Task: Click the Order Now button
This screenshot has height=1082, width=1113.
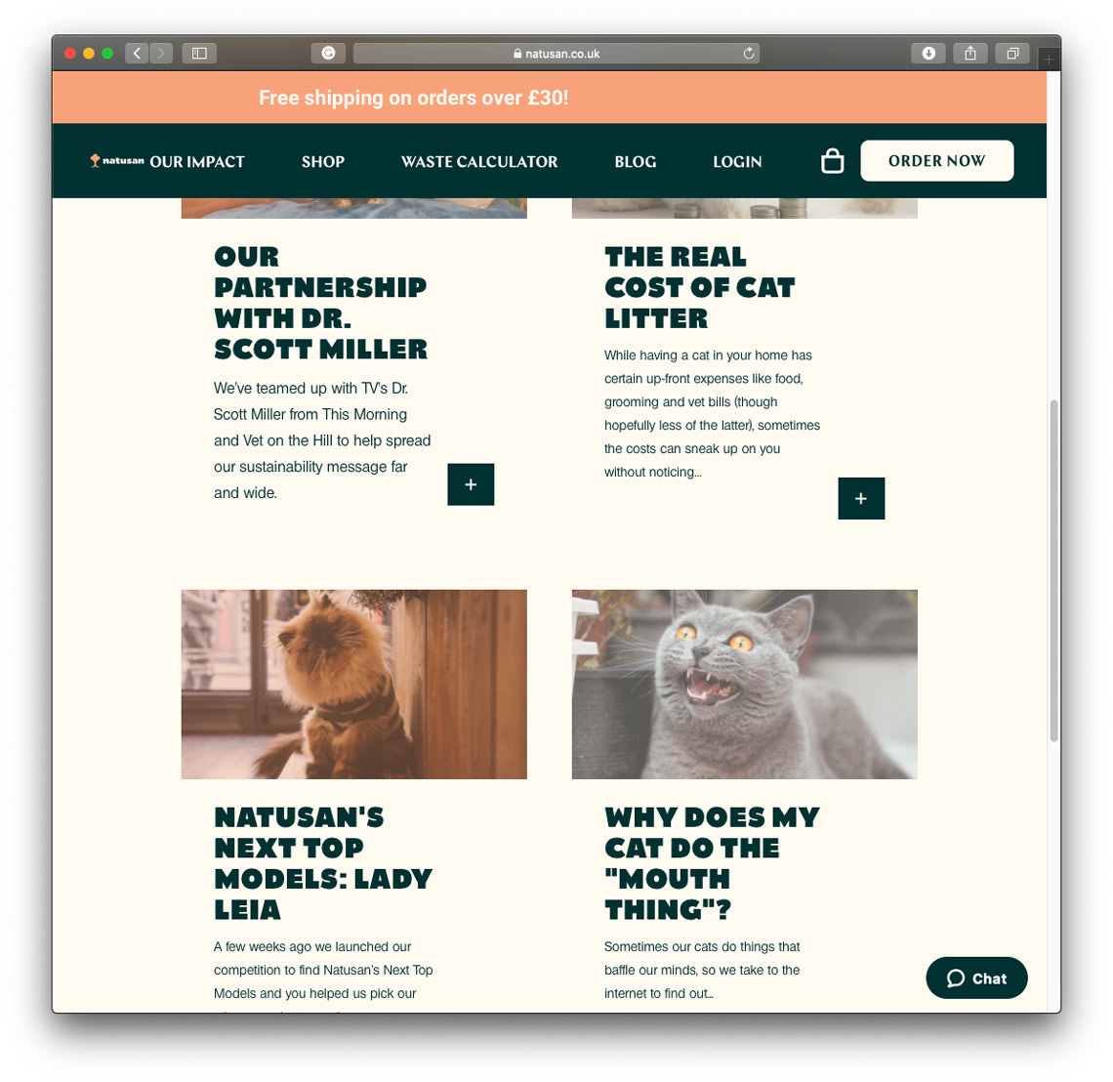Action: point(937,161)
